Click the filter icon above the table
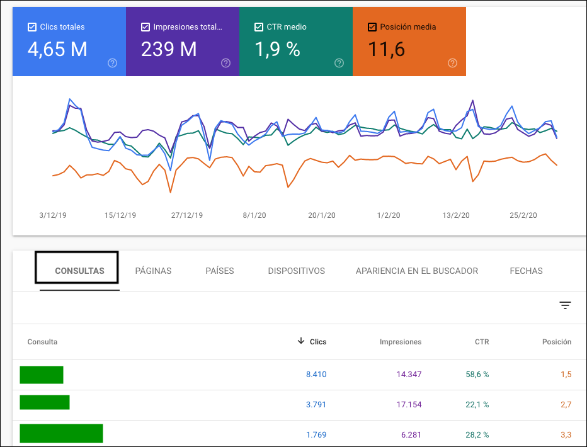Screen dimensions: 587x447 pyautogui.click(x=565, y=305)
